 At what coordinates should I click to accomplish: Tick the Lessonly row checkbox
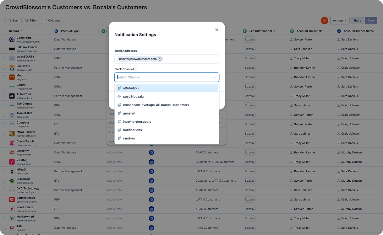pyautogui.click(x=4, y=152)
